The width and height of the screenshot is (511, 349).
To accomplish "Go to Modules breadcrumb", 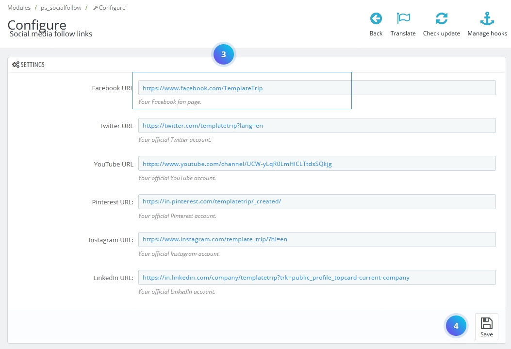I will point(19,7).
